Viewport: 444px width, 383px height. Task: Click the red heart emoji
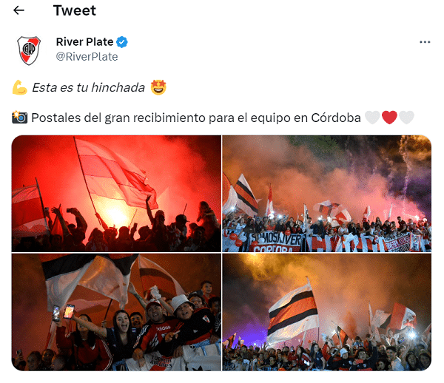point(389,118)
